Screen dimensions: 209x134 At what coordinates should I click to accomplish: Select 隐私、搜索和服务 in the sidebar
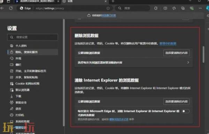[x=32, y=52]
